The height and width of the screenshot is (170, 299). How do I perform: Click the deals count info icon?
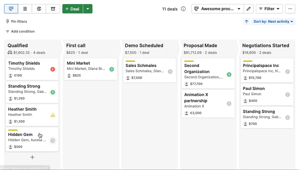coord(183,9)
